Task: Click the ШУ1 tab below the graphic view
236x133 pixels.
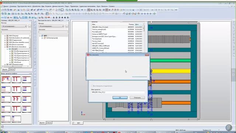Action: click(79, 123)
